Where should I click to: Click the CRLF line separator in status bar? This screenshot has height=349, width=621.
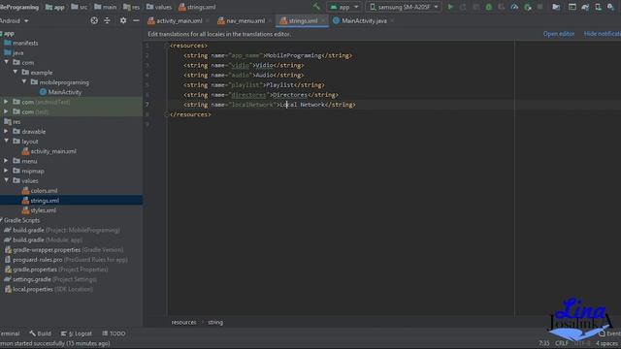point(562,343)
